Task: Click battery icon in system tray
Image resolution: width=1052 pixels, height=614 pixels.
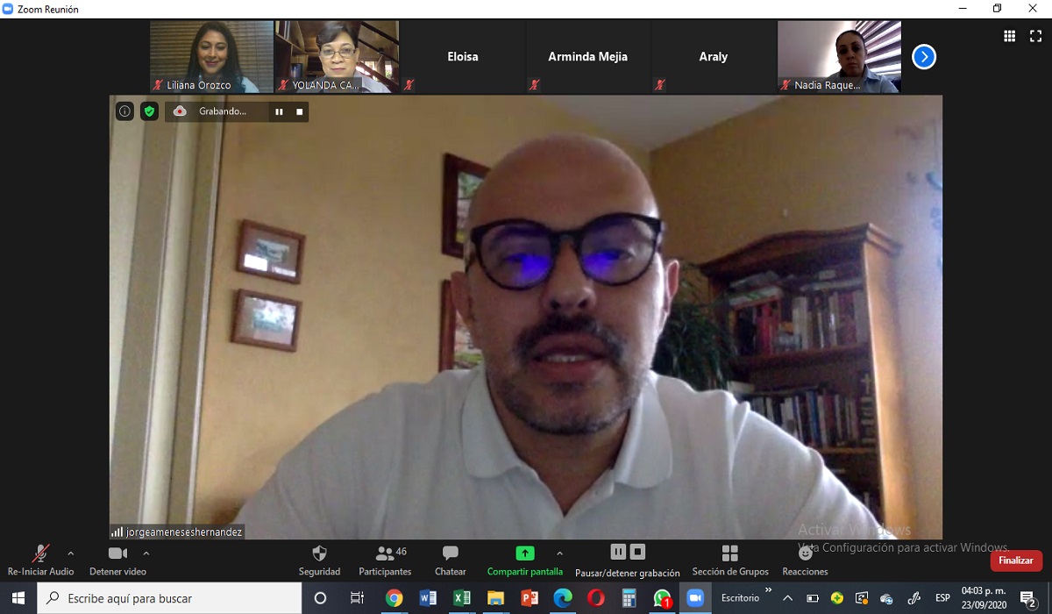Action: (x=813, y=598)
